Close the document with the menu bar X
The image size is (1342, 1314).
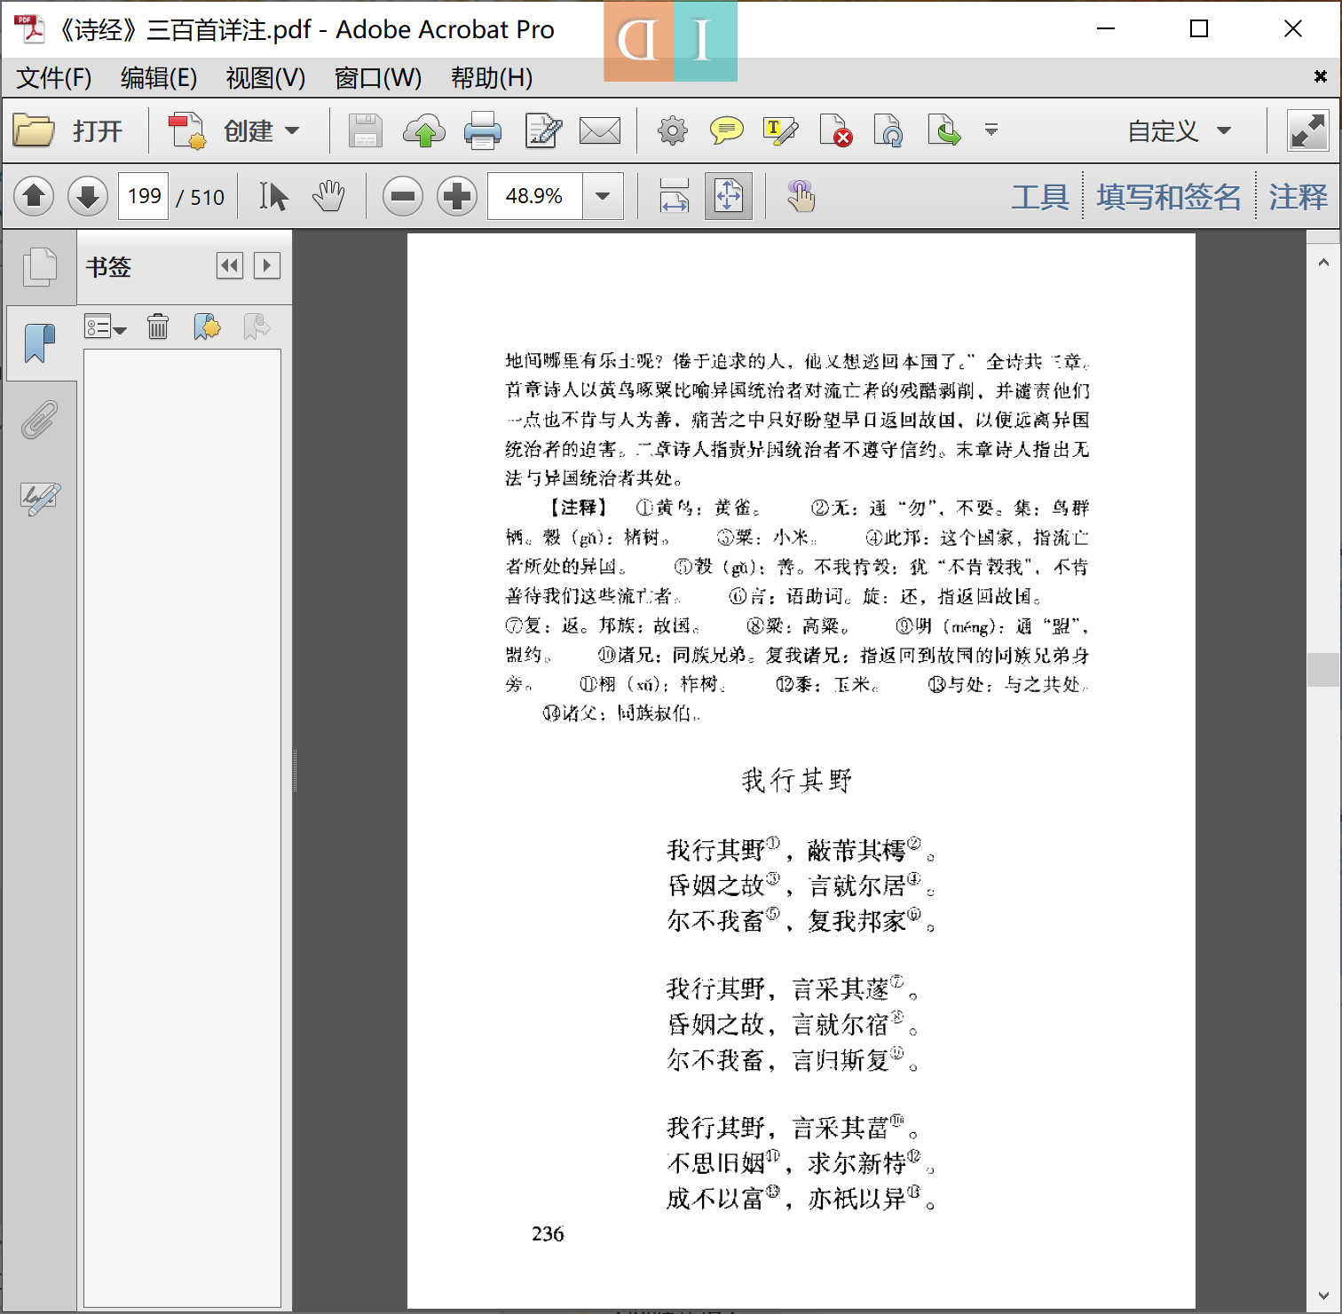point(1321,77)
